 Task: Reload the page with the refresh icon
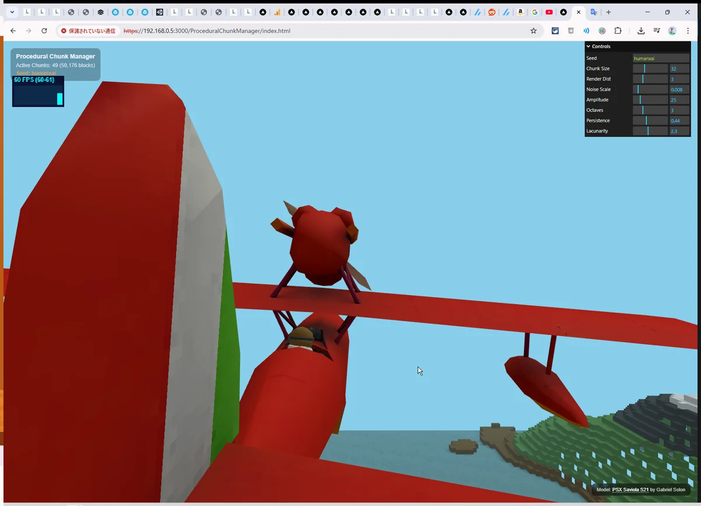(x=44, y=31)
